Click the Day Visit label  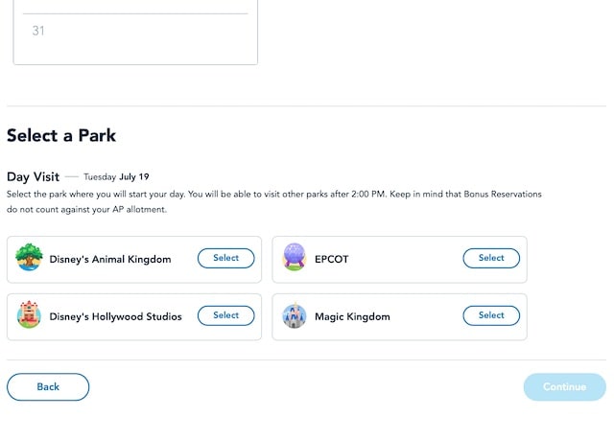[33, 176]
